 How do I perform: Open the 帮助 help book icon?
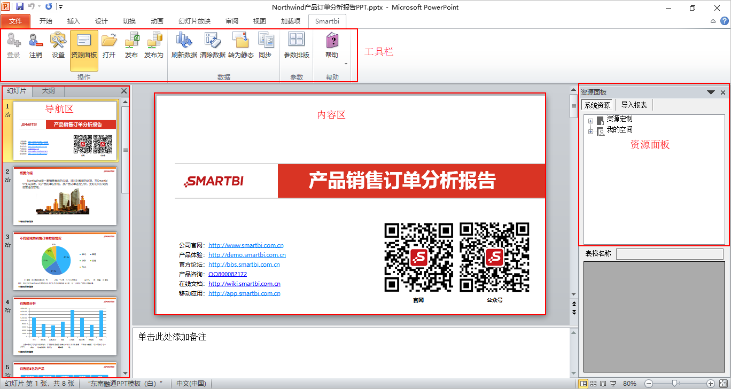(x=332, y=41)
